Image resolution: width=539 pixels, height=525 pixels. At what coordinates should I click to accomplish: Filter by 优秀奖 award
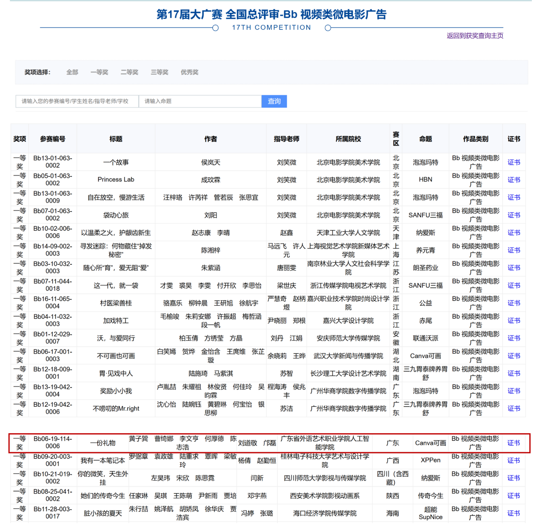pyautogui.click(x=189, y=72)
